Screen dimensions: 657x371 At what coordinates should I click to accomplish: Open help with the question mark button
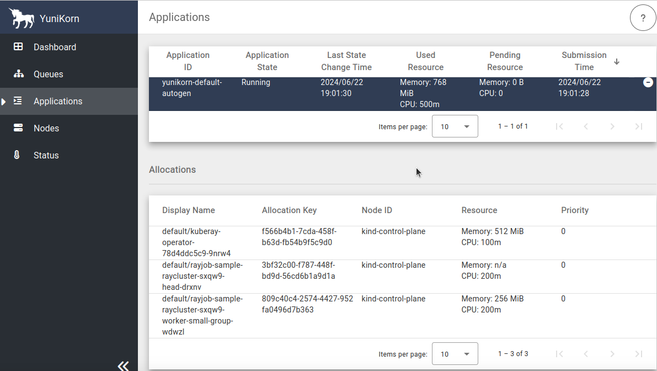643,18
